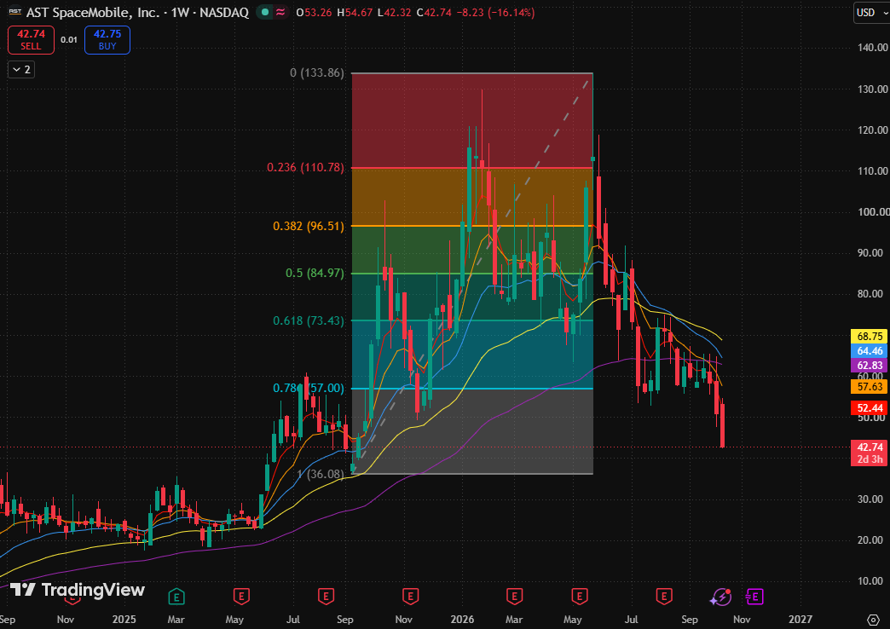The image size is (890, 629).
Task: Open the USD currency dropdown
Action: tap(872, 13)
